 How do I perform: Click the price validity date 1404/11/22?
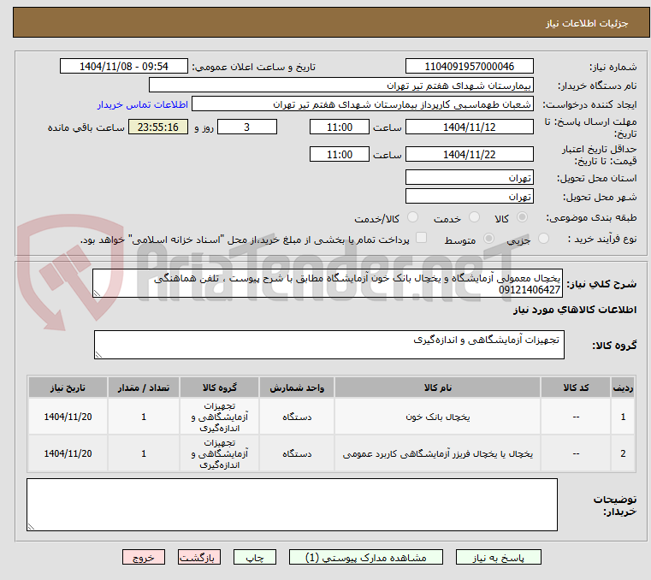click(469, 154)
